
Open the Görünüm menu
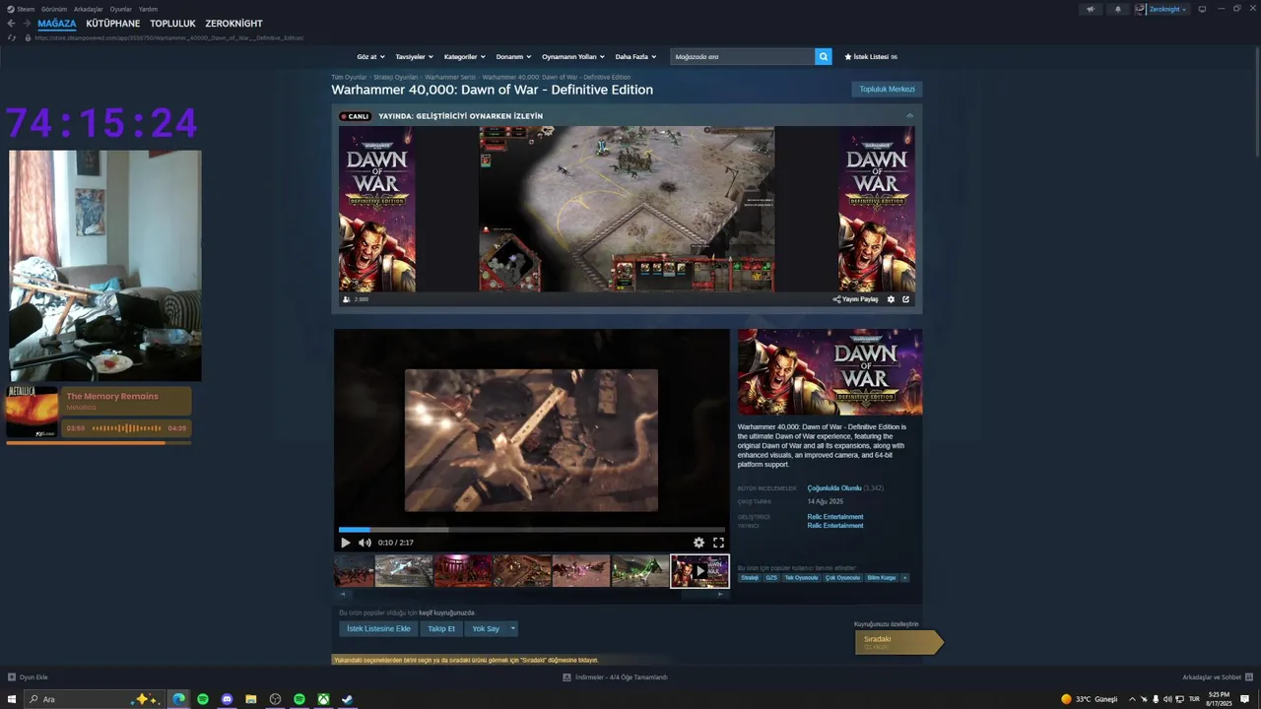tap(54, 9)
